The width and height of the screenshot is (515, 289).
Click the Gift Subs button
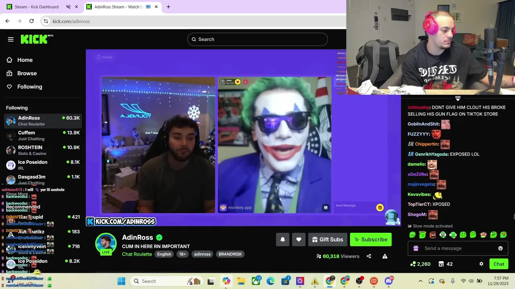(x=328, y=240)
